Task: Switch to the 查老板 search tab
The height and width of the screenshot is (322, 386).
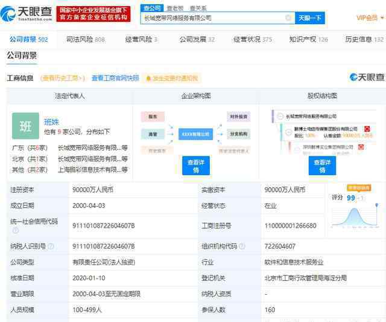Action: tap(175, 8)
